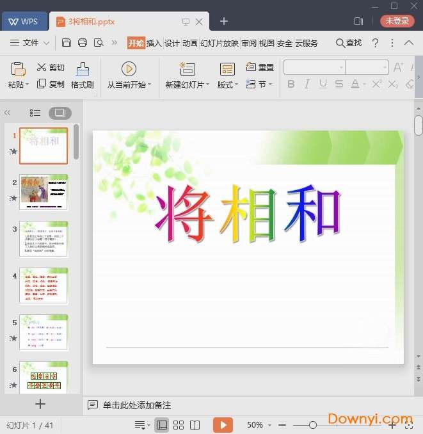The height and width of the screenshot is (434, 423).
Task: Switch to the 云服务 tab
Action: (x=307, y=43)
